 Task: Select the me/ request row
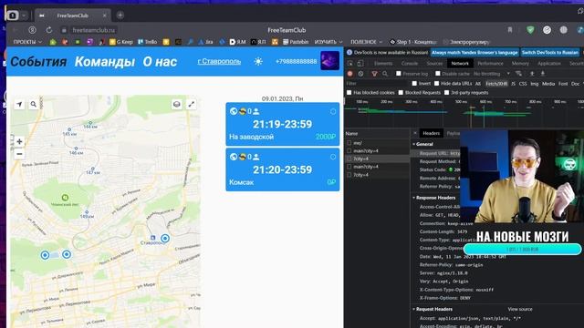click(377, 143)
